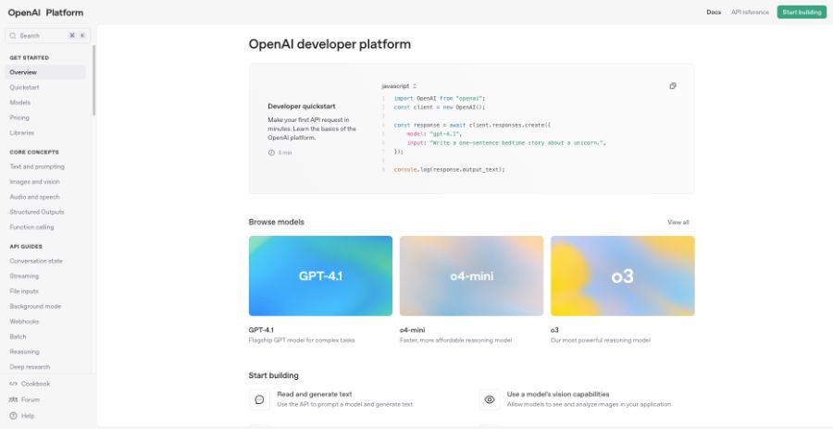Click the 'Flagship GPT model for complex tasks' text
Viewport: 833px width, 429px height.
point(301,340)
